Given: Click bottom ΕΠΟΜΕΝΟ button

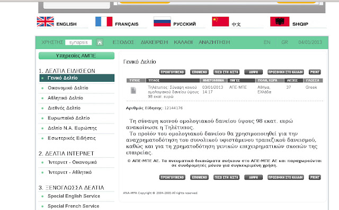Looking at the screenshot, I should [x=199, y=177].
